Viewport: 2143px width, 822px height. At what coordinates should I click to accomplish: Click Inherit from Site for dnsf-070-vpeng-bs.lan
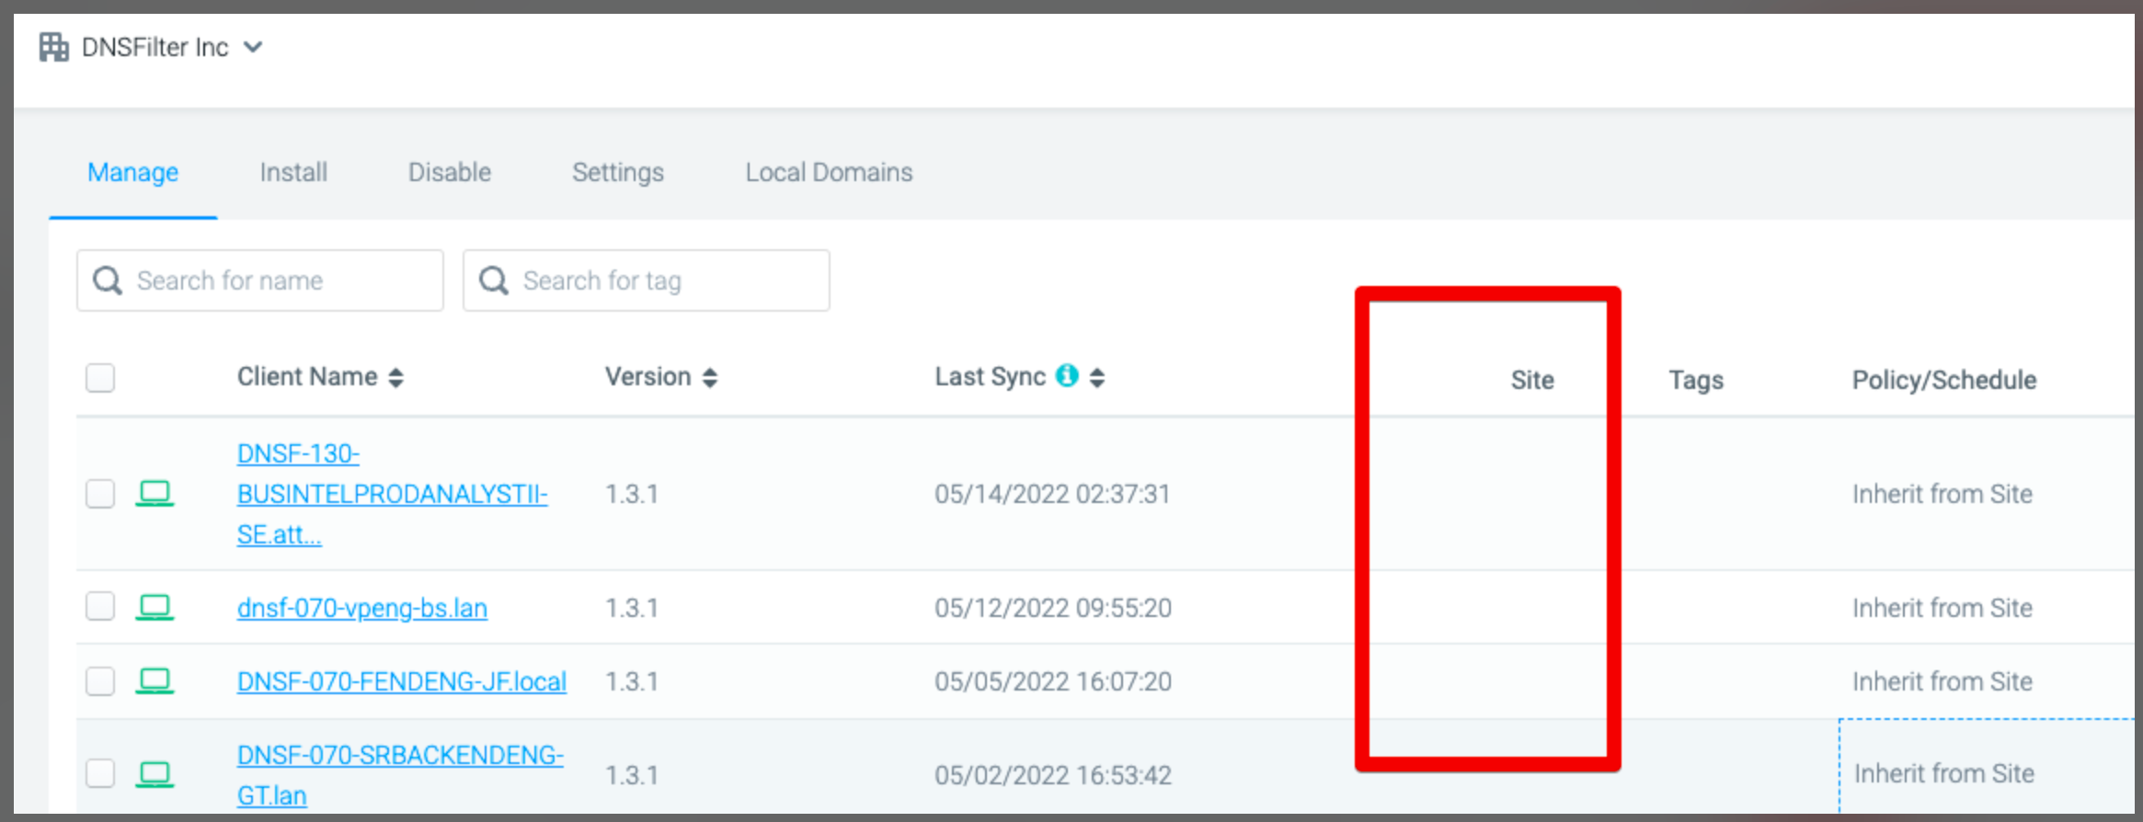1942,608
